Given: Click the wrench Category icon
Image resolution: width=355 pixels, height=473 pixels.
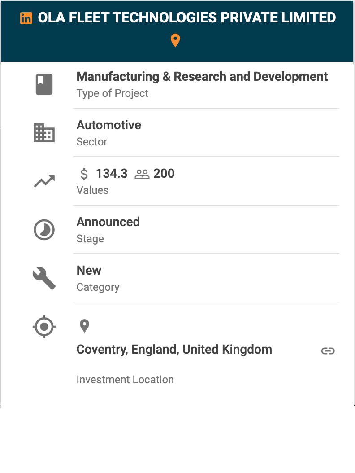Looking at the screenshot, I should pyautogui.click(x=44, y=278).
